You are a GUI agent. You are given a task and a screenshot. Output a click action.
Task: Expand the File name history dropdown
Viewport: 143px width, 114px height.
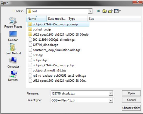coord(111,93)
